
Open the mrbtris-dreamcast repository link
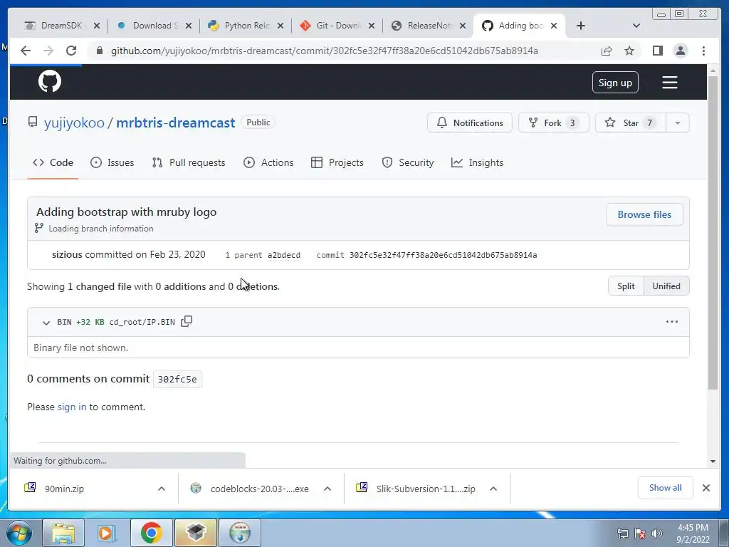[x=176, y=123]
